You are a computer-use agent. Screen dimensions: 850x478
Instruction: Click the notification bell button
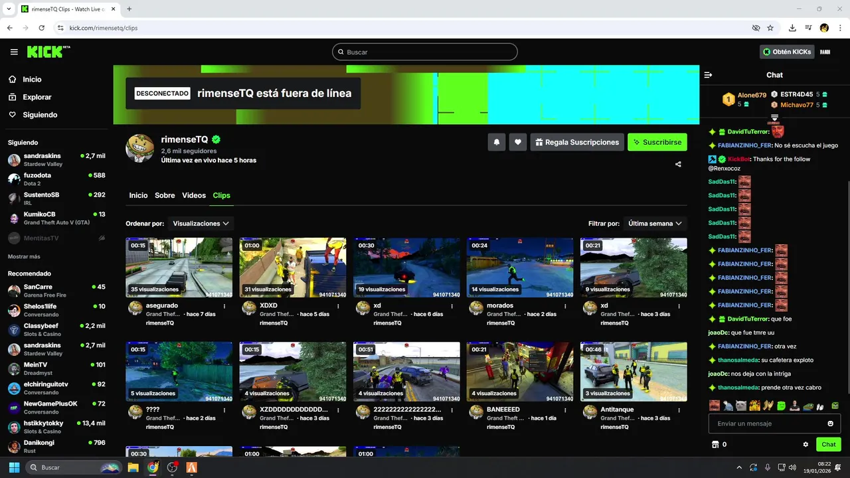point(496,142)
